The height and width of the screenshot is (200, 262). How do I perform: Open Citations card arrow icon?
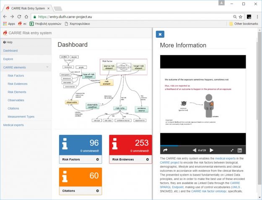point(97,191)
